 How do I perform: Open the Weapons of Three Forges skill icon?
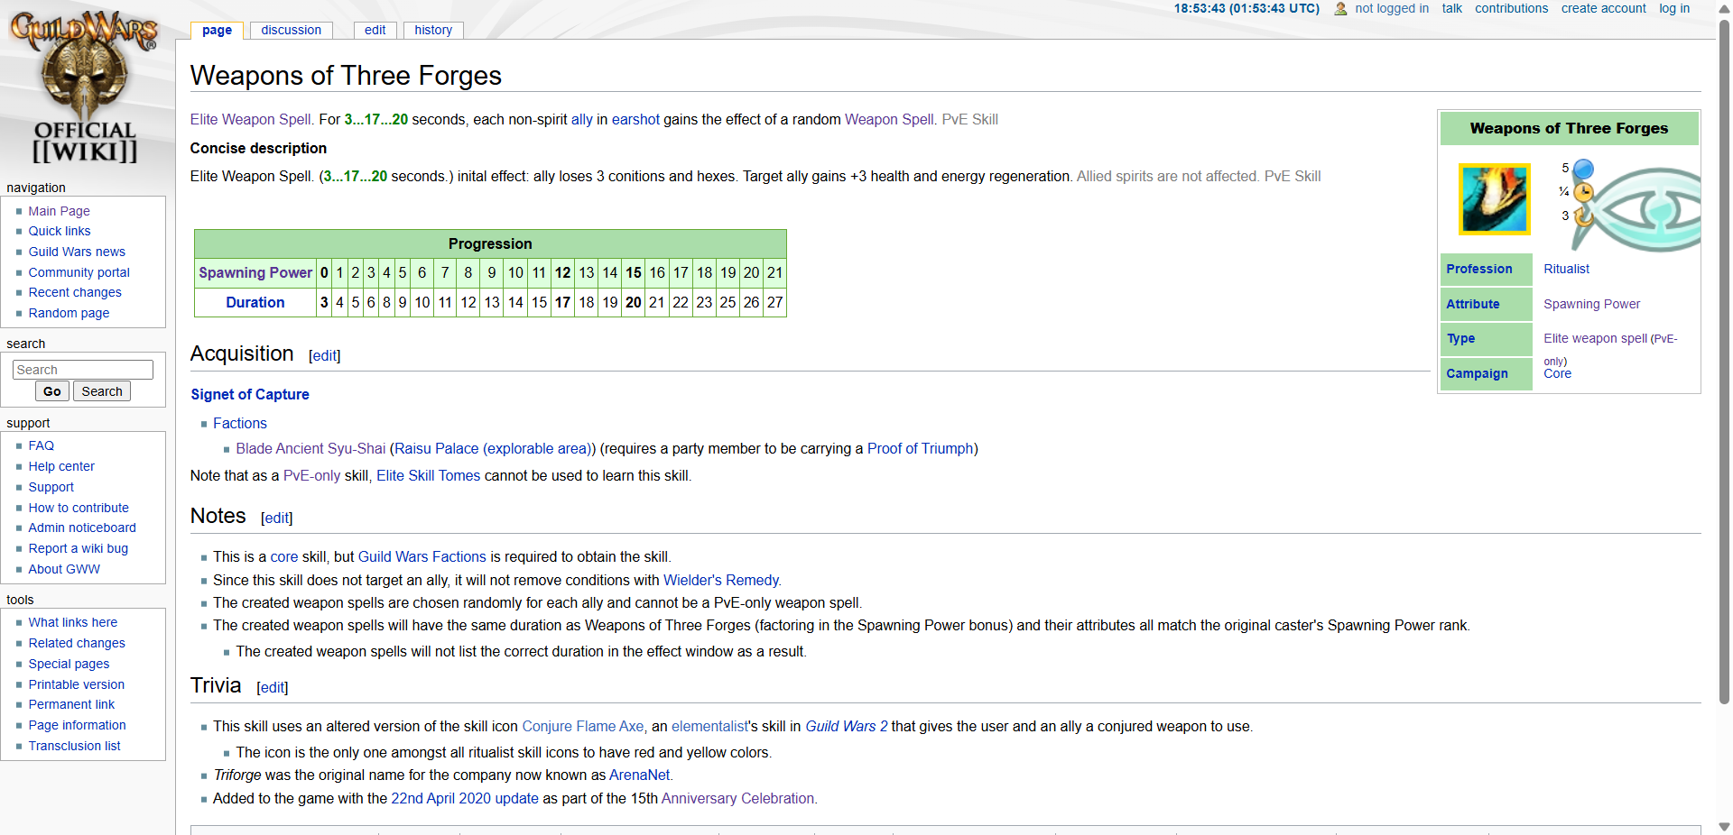[1495, 199]
